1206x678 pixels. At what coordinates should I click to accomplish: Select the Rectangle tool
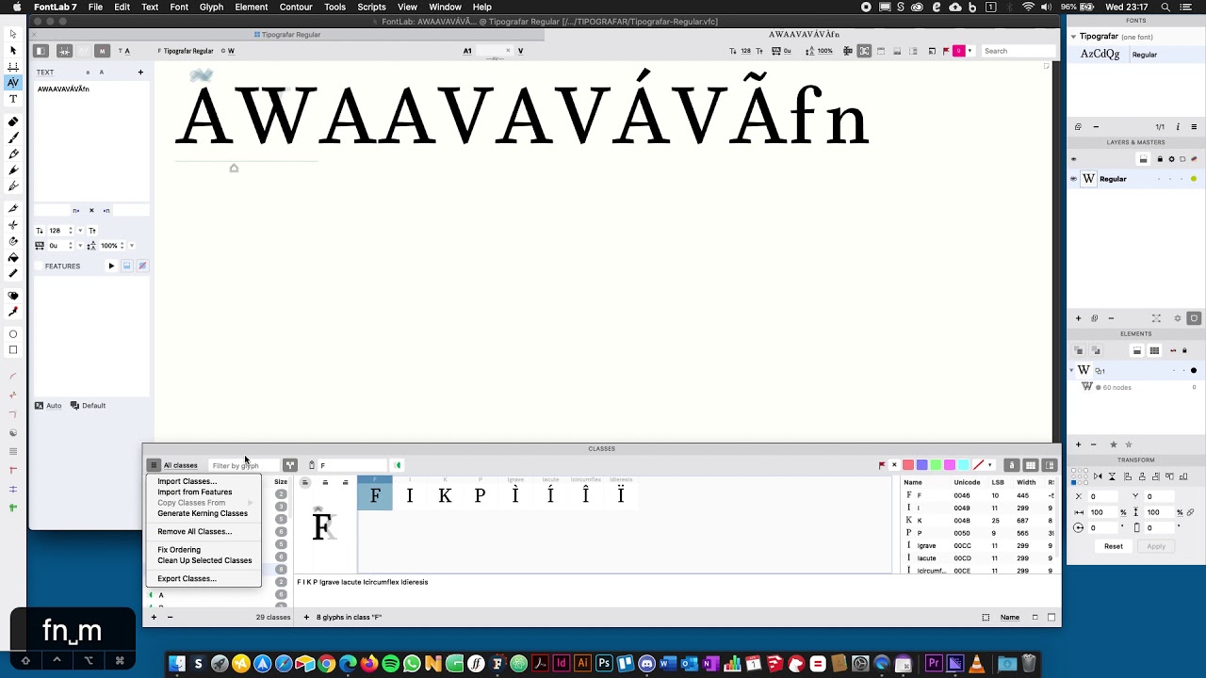(x=13, y=349)
